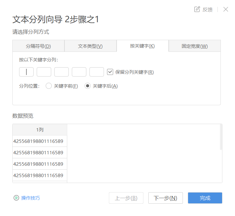
Task: Uncheck 保留分列关键字(R) checkbox
Action: pos(110,72)
